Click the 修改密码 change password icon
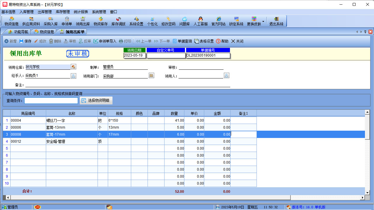The height and width of the screenshot is (210, 374). click(x=168, y=21)
